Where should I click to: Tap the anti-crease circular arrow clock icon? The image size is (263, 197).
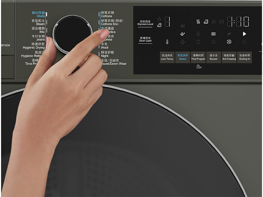[x=229, y=42]
